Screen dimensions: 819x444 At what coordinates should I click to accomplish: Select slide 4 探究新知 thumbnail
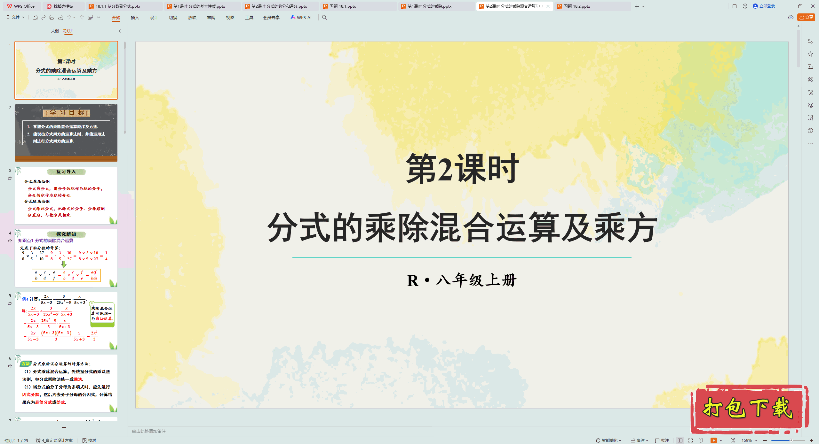[66, 258]
